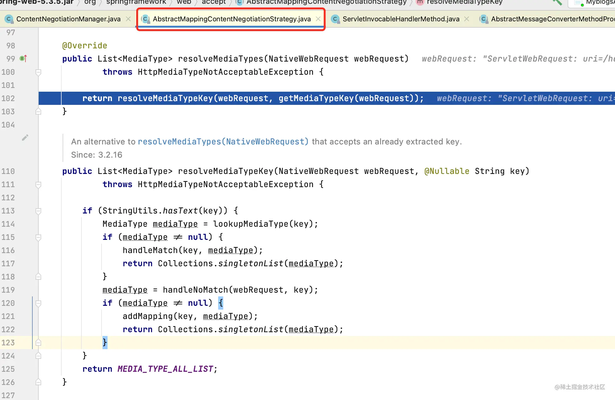Click the highlighted closing brace on line 123
This screenshot has width=615, height=400.
[105, 343]
